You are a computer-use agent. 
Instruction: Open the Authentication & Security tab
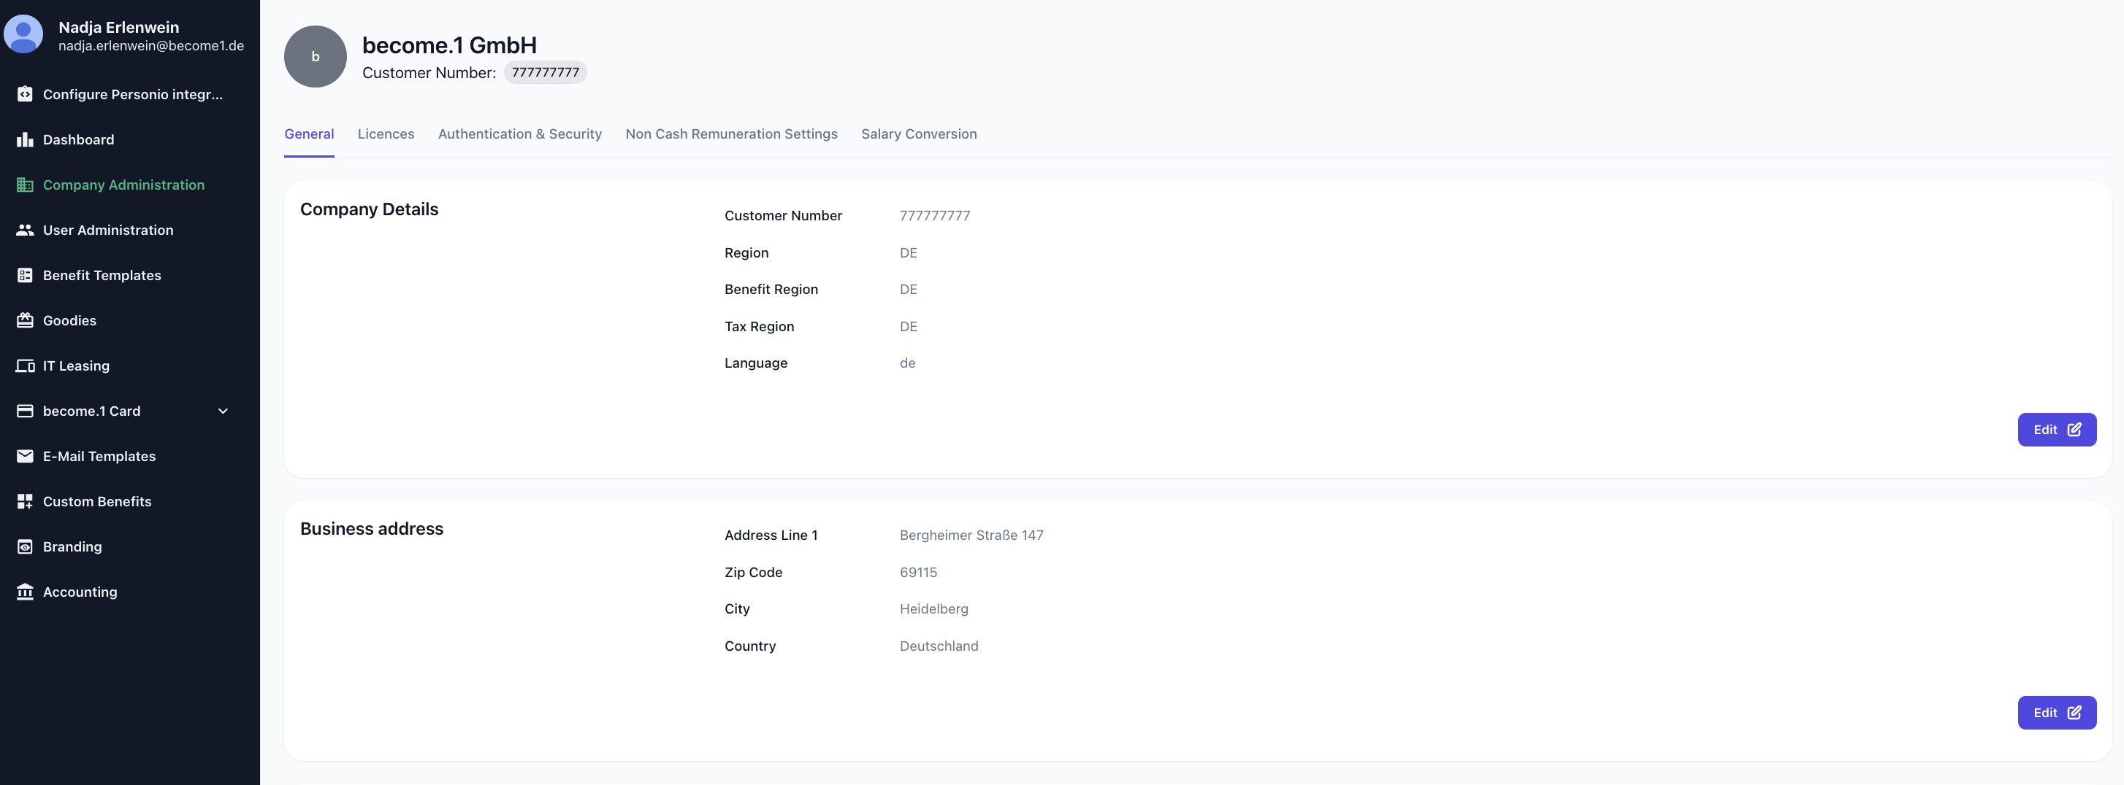point(519,134)
